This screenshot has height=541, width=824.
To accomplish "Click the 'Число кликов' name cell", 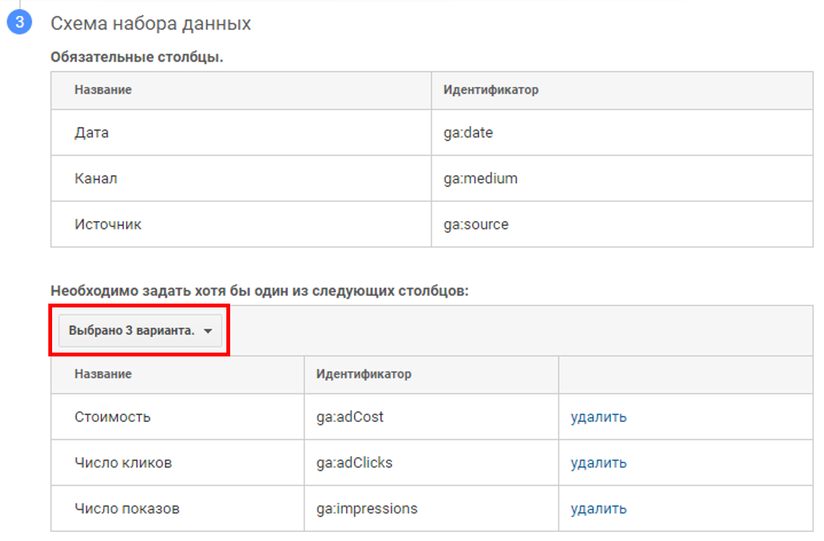I will coord(123,463).
